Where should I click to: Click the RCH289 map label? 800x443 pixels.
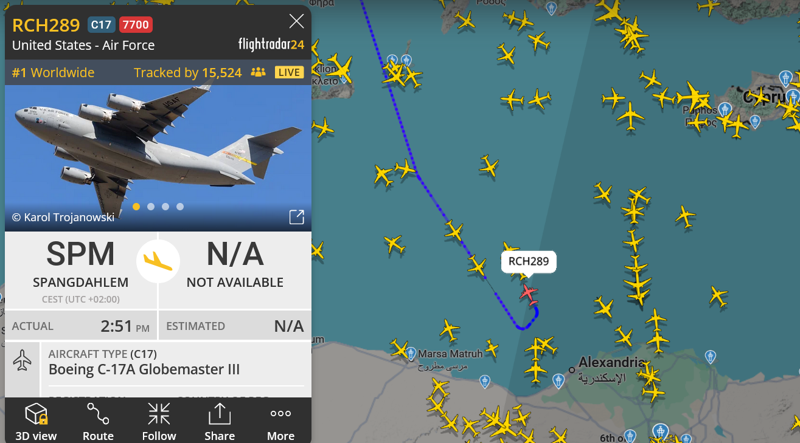(529, 262)
